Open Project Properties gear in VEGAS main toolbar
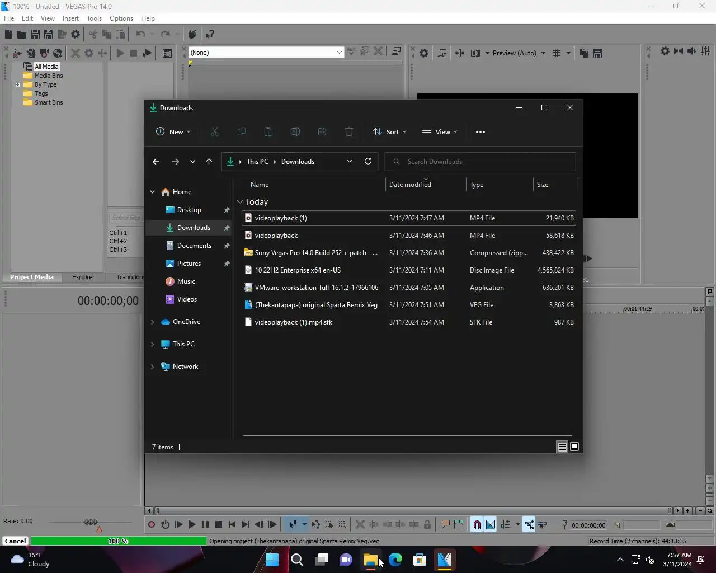The width and height of the screenshot is (716, 573). coord(76,34)
